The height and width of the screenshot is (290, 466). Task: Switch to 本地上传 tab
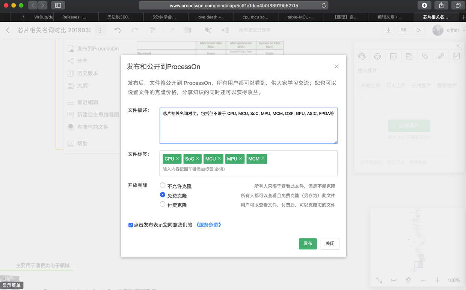point(370,86)
